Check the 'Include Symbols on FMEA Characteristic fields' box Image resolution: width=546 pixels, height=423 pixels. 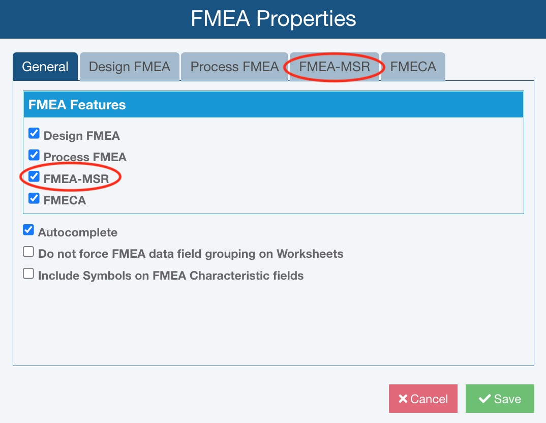[x=28, y=274]
